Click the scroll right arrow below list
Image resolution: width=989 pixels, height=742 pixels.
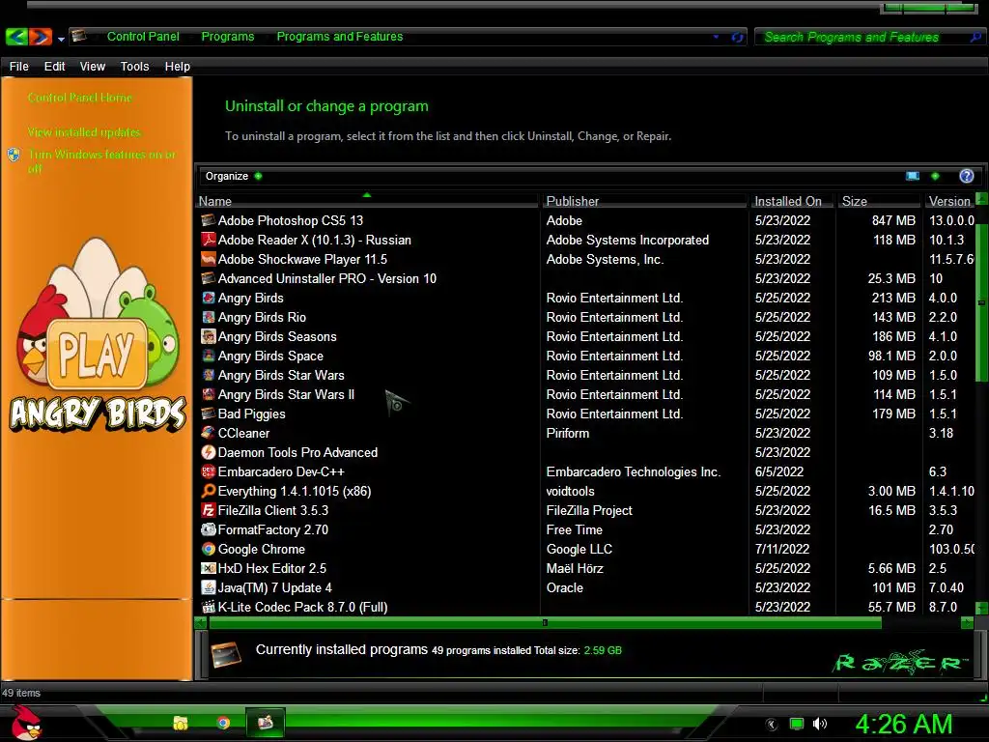[966, 623]
